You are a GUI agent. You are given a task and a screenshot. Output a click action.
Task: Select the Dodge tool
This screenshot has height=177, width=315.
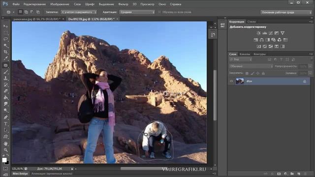tap(5, 110)
